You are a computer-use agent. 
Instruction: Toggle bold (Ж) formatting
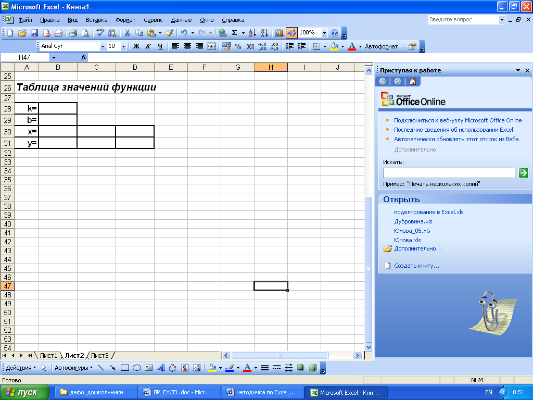tap(136, 46)
